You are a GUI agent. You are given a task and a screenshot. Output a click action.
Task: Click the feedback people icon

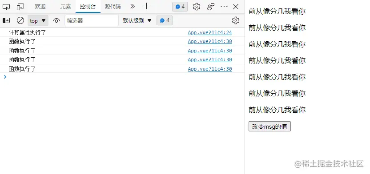(x=210, y=7)
